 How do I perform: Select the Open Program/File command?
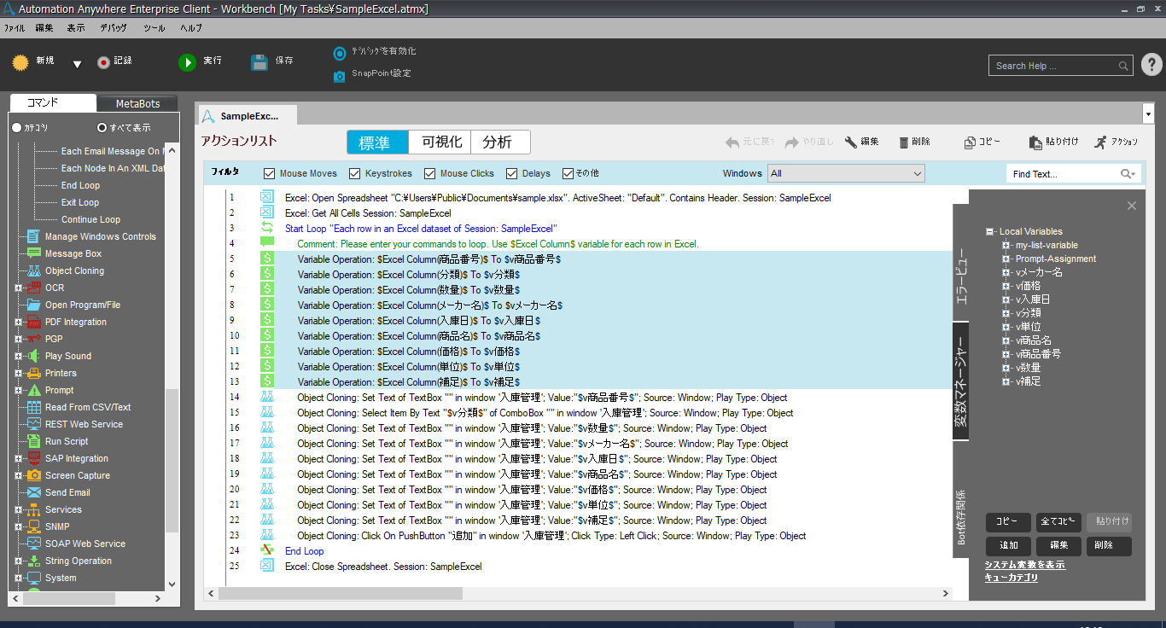[83, 305]
